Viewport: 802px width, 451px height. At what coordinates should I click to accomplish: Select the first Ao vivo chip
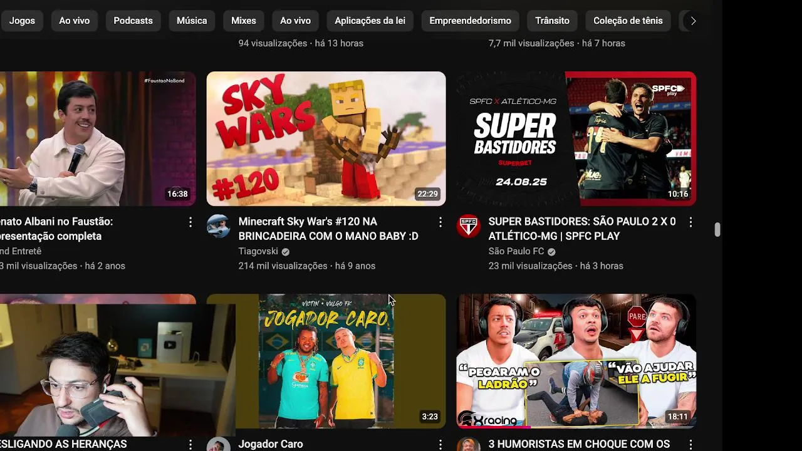tap(75, 21)
